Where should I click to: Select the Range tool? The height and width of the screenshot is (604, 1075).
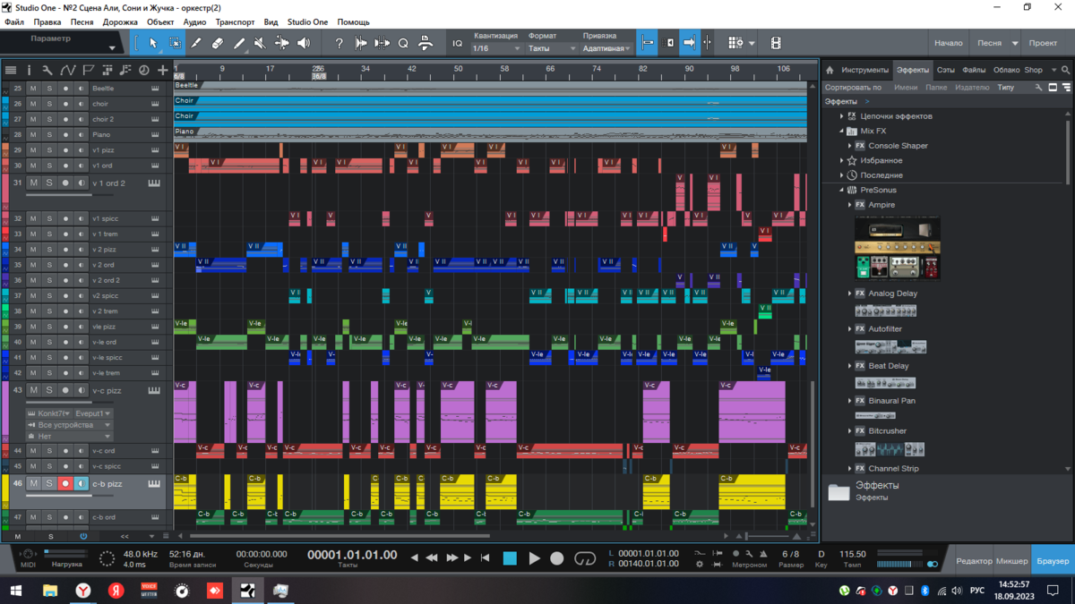point(175,43)
